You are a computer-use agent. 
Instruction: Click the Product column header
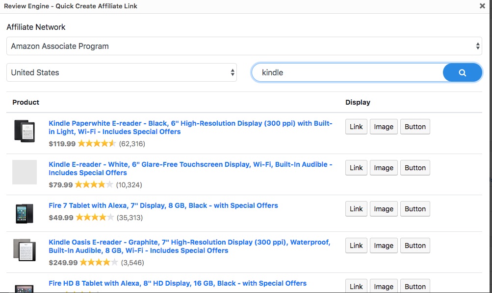(26, 102)
